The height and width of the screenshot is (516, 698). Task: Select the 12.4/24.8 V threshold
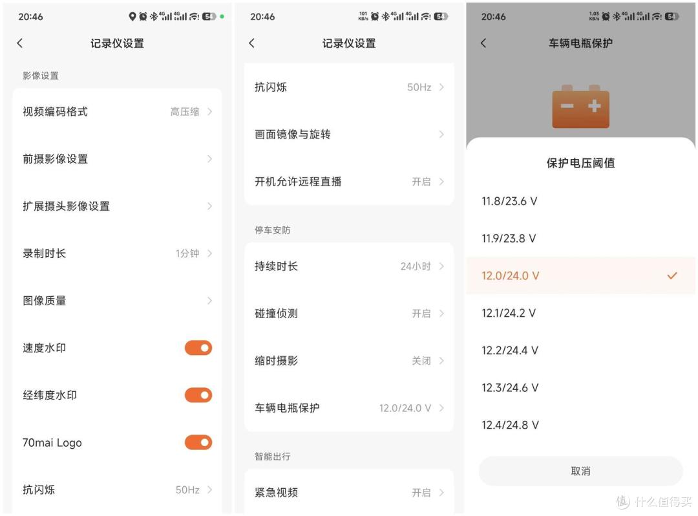580,425
